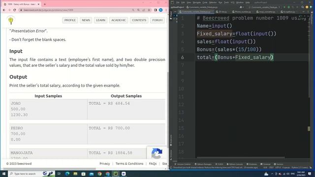Open PyCharm Code menu
The height and width of the screenshot is (177, 315).
205,2
